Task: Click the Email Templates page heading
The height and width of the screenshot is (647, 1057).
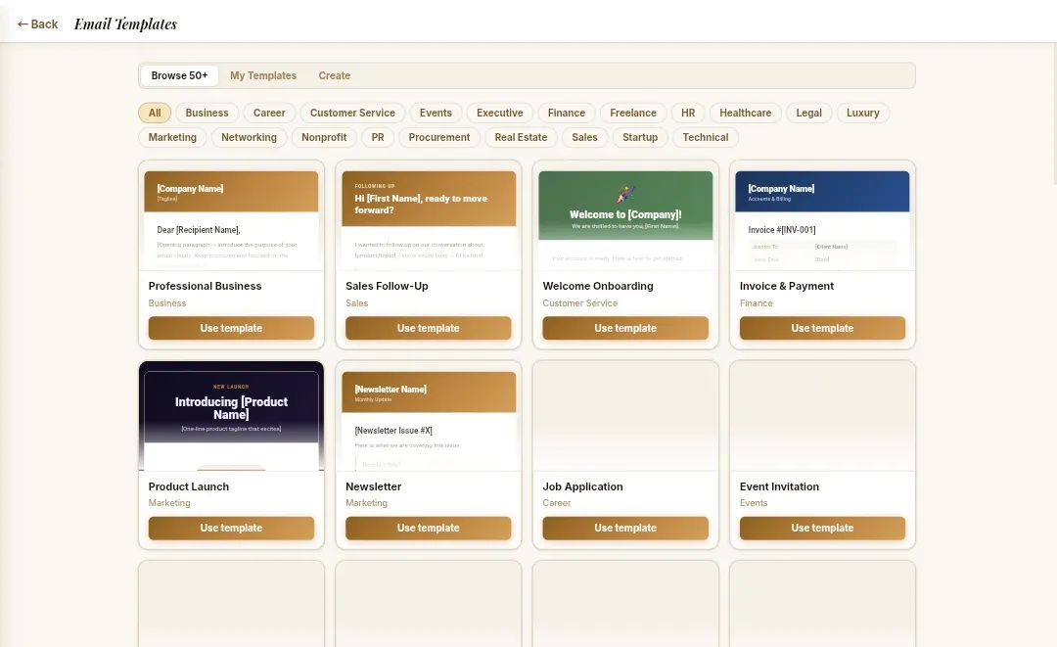Action: point(125,24)
